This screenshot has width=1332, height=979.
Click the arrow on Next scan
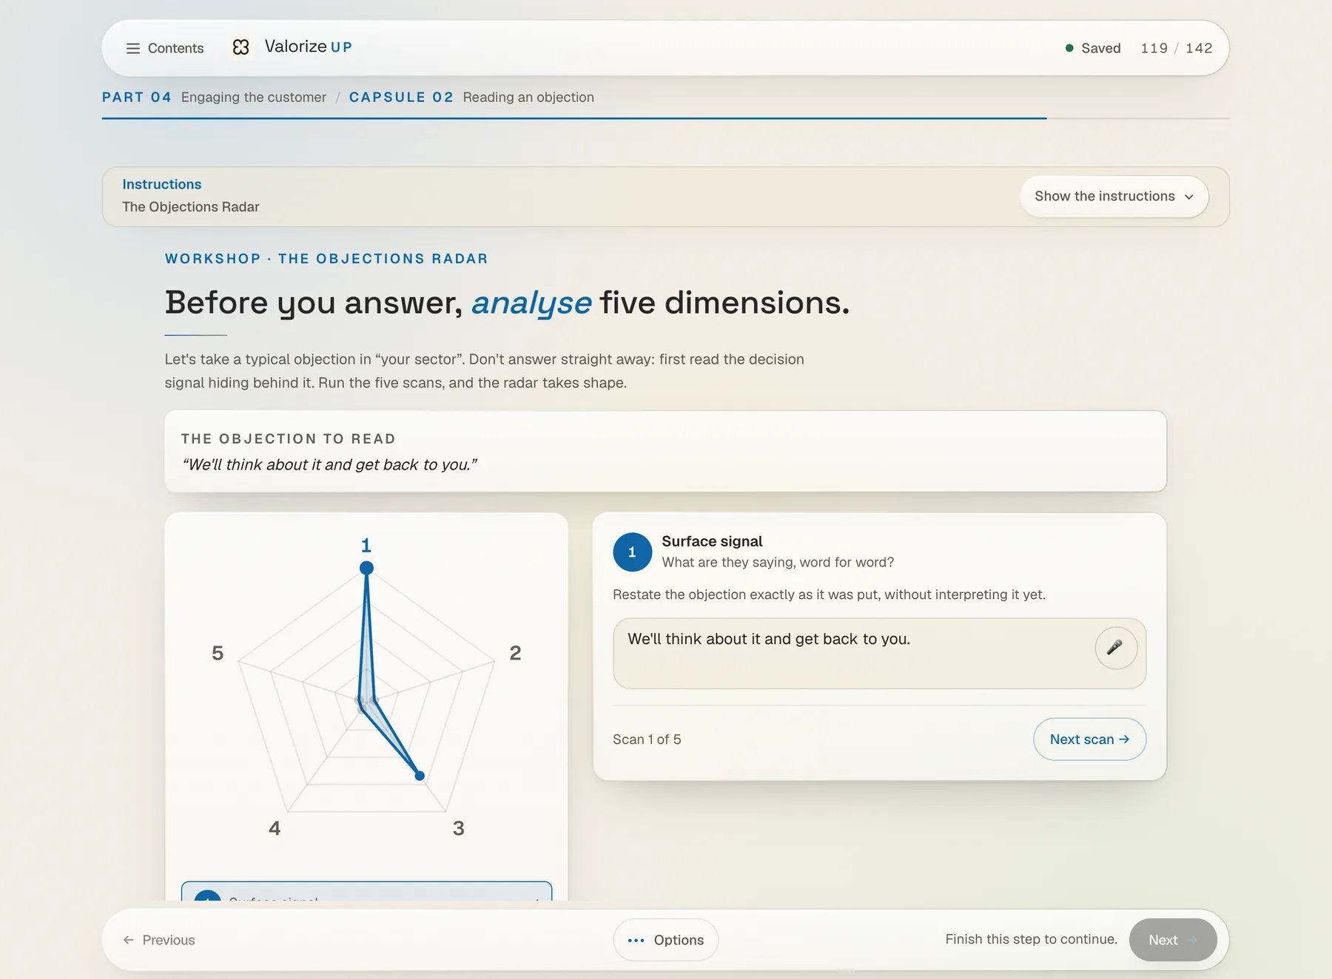[1124, 739]
